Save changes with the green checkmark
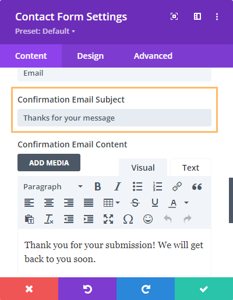The image size is (233, 300). pyautogui.click(x=204, y=289)
